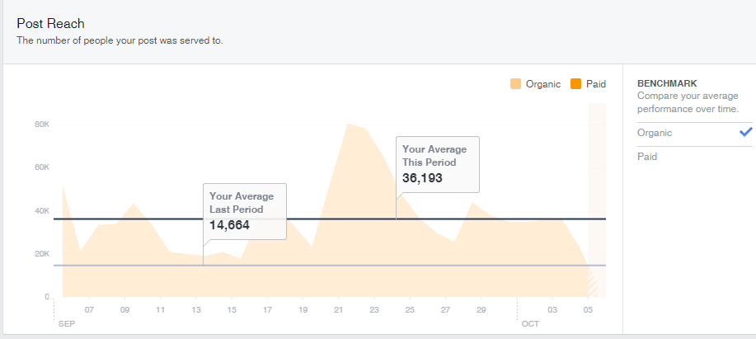Image resolution: width=756 pixels, height=339 pixels.
Task: Click the 09 date label on x-axis
Action: pos(124,309)
